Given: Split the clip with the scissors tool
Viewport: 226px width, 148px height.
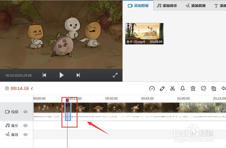Looking at the screenshot, I should (x=172, y=89).
